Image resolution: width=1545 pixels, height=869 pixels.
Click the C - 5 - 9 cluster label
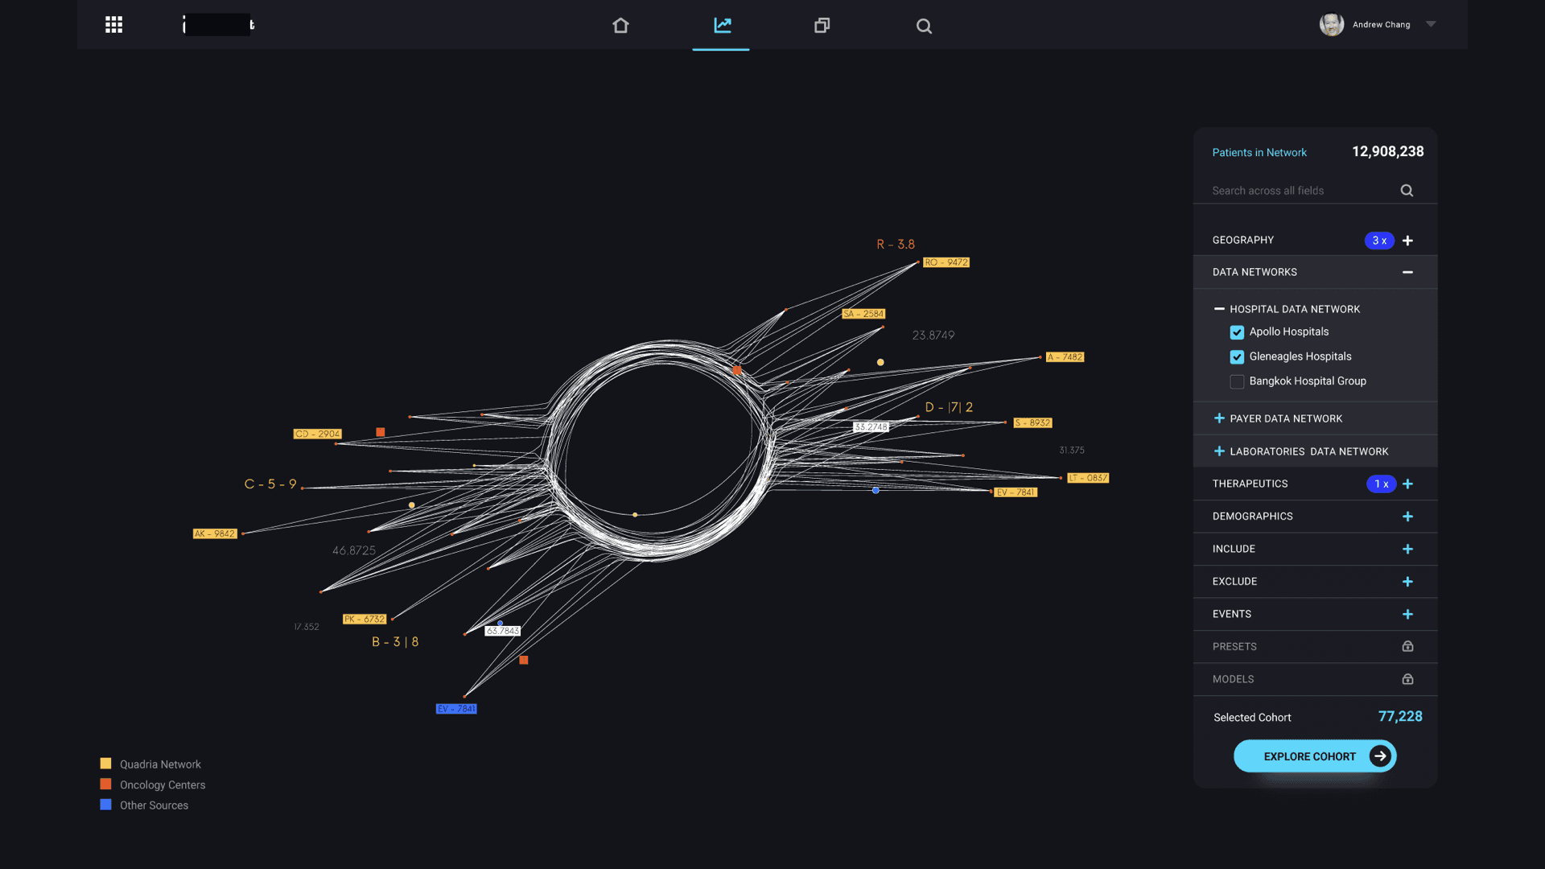pyautogui.click(x=270, y=484)
